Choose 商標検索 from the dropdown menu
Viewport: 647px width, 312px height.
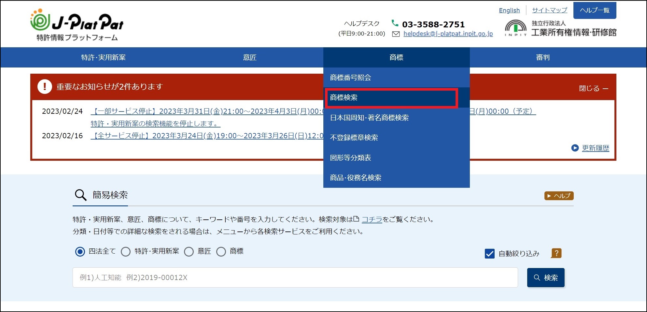click(x=391, y=97)
